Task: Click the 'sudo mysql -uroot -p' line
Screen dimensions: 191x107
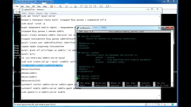Action: click(x=33, y=24)
